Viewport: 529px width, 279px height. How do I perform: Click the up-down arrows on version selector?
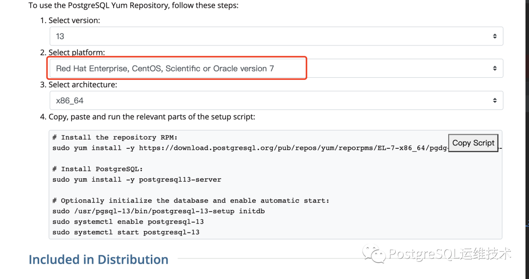[x=495, y=36]
